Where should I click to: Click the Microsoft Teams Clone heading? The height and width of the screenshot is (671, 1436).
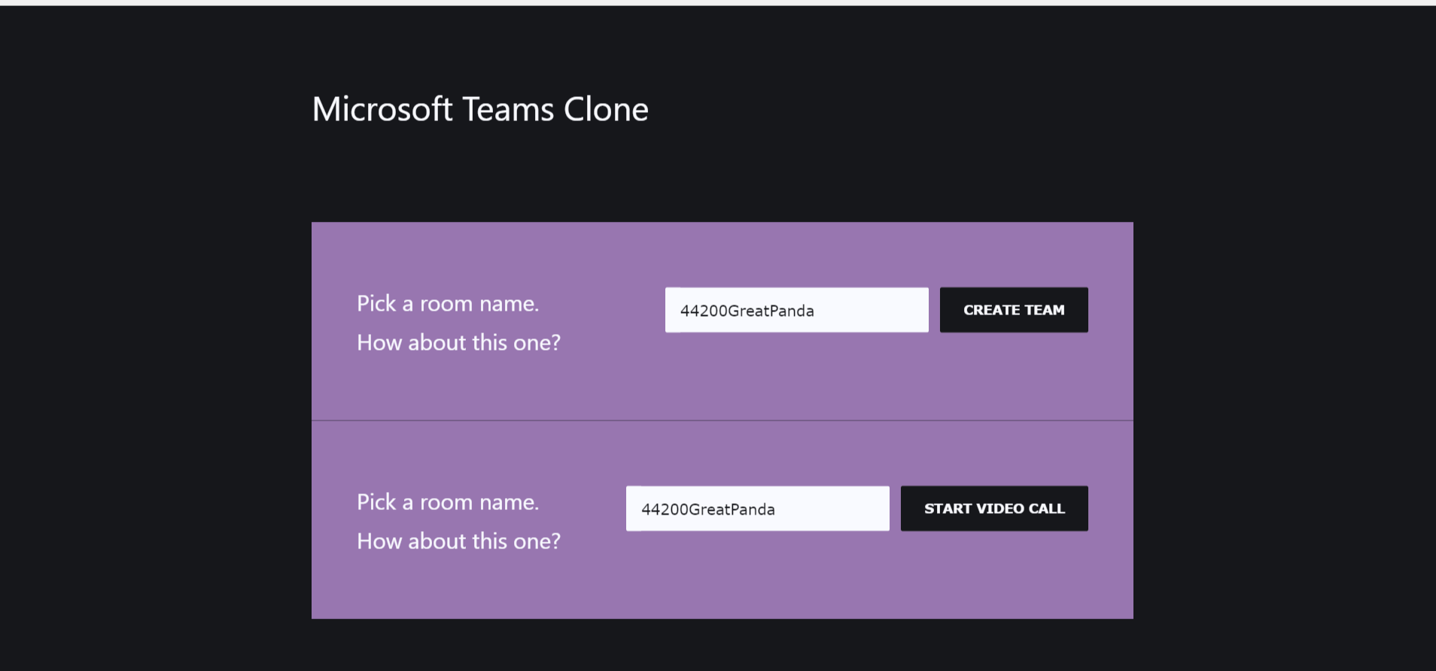pyautogui.click(x=480, y=109)
